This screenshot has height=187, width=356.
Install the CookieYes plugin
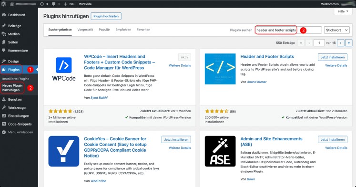pyautogui.click(x=176, y=139)
